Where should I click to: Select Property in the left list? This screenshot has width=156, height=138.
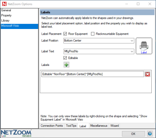coord(19,16)
